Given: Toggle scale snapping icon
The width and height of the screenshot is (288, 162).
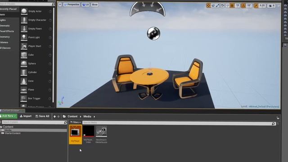Looking at the screenshot, I should pos(256,6).
